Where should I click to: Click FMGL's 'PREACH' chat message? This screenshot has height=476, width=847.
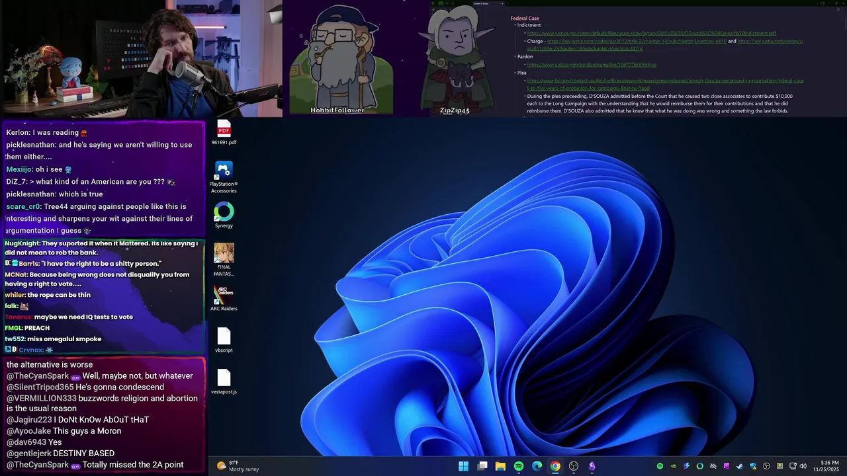27,328
